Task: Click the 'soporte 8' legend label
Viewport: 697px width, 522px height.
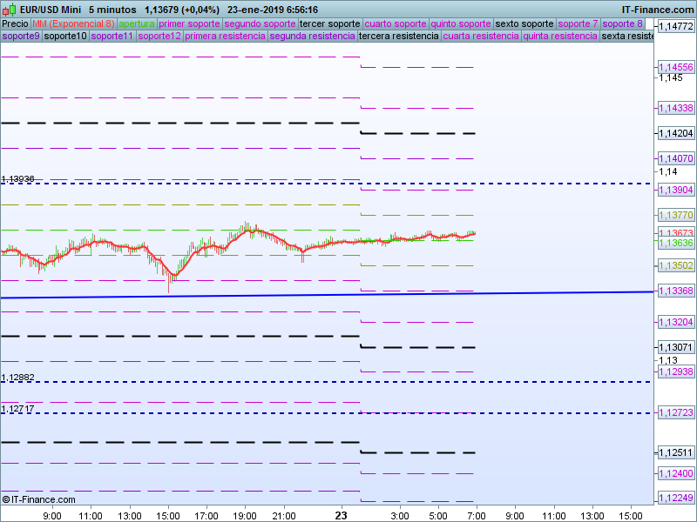Action: tap(623, 23)
